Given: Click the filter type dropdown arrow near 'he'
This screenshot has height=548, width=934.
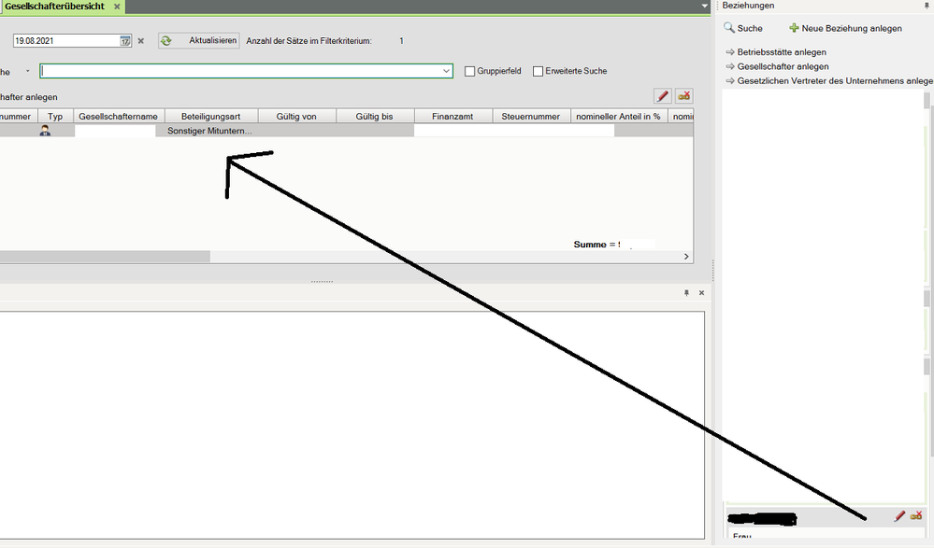Looking at the screenshot, I should 27,71.
